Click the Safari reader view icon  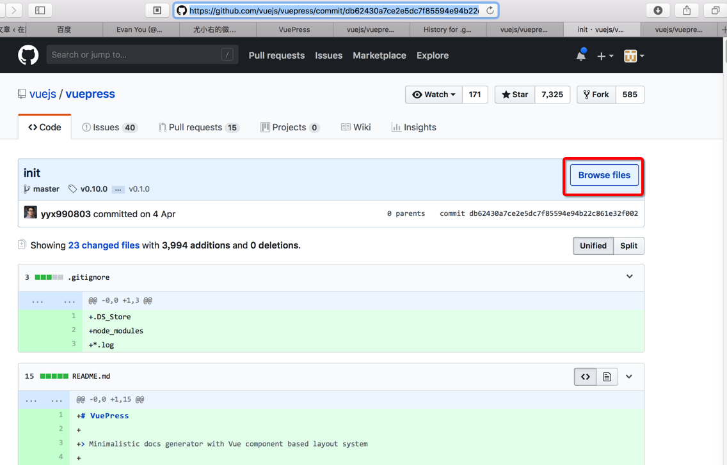[x=157, y=10]
